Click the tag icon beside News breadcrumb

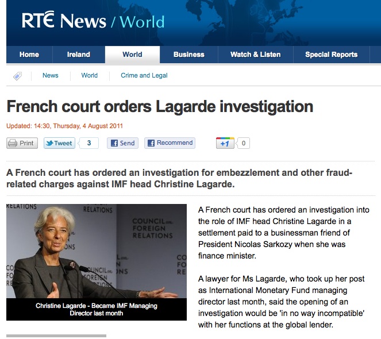pos(17,76)
